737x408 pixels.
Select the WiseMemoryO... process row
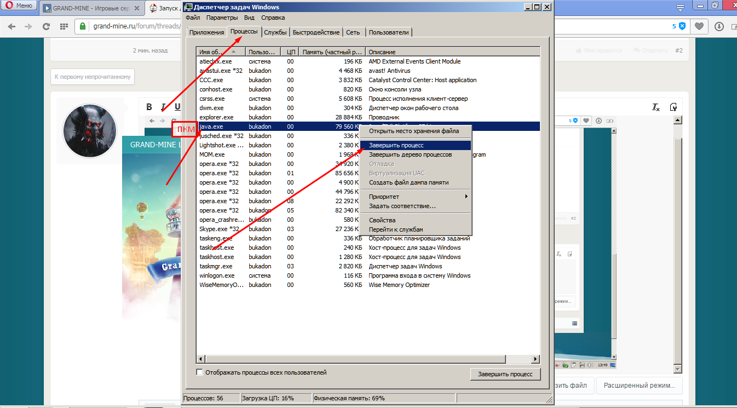pos(368,285)
